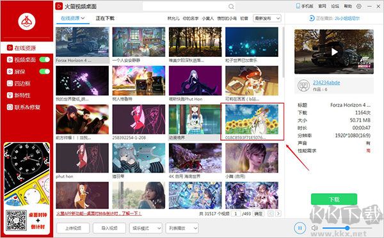Select the sunflower field thumbnail
This screenshot has width=384, height=238.
pyautogui.click(x=252, y=120)
